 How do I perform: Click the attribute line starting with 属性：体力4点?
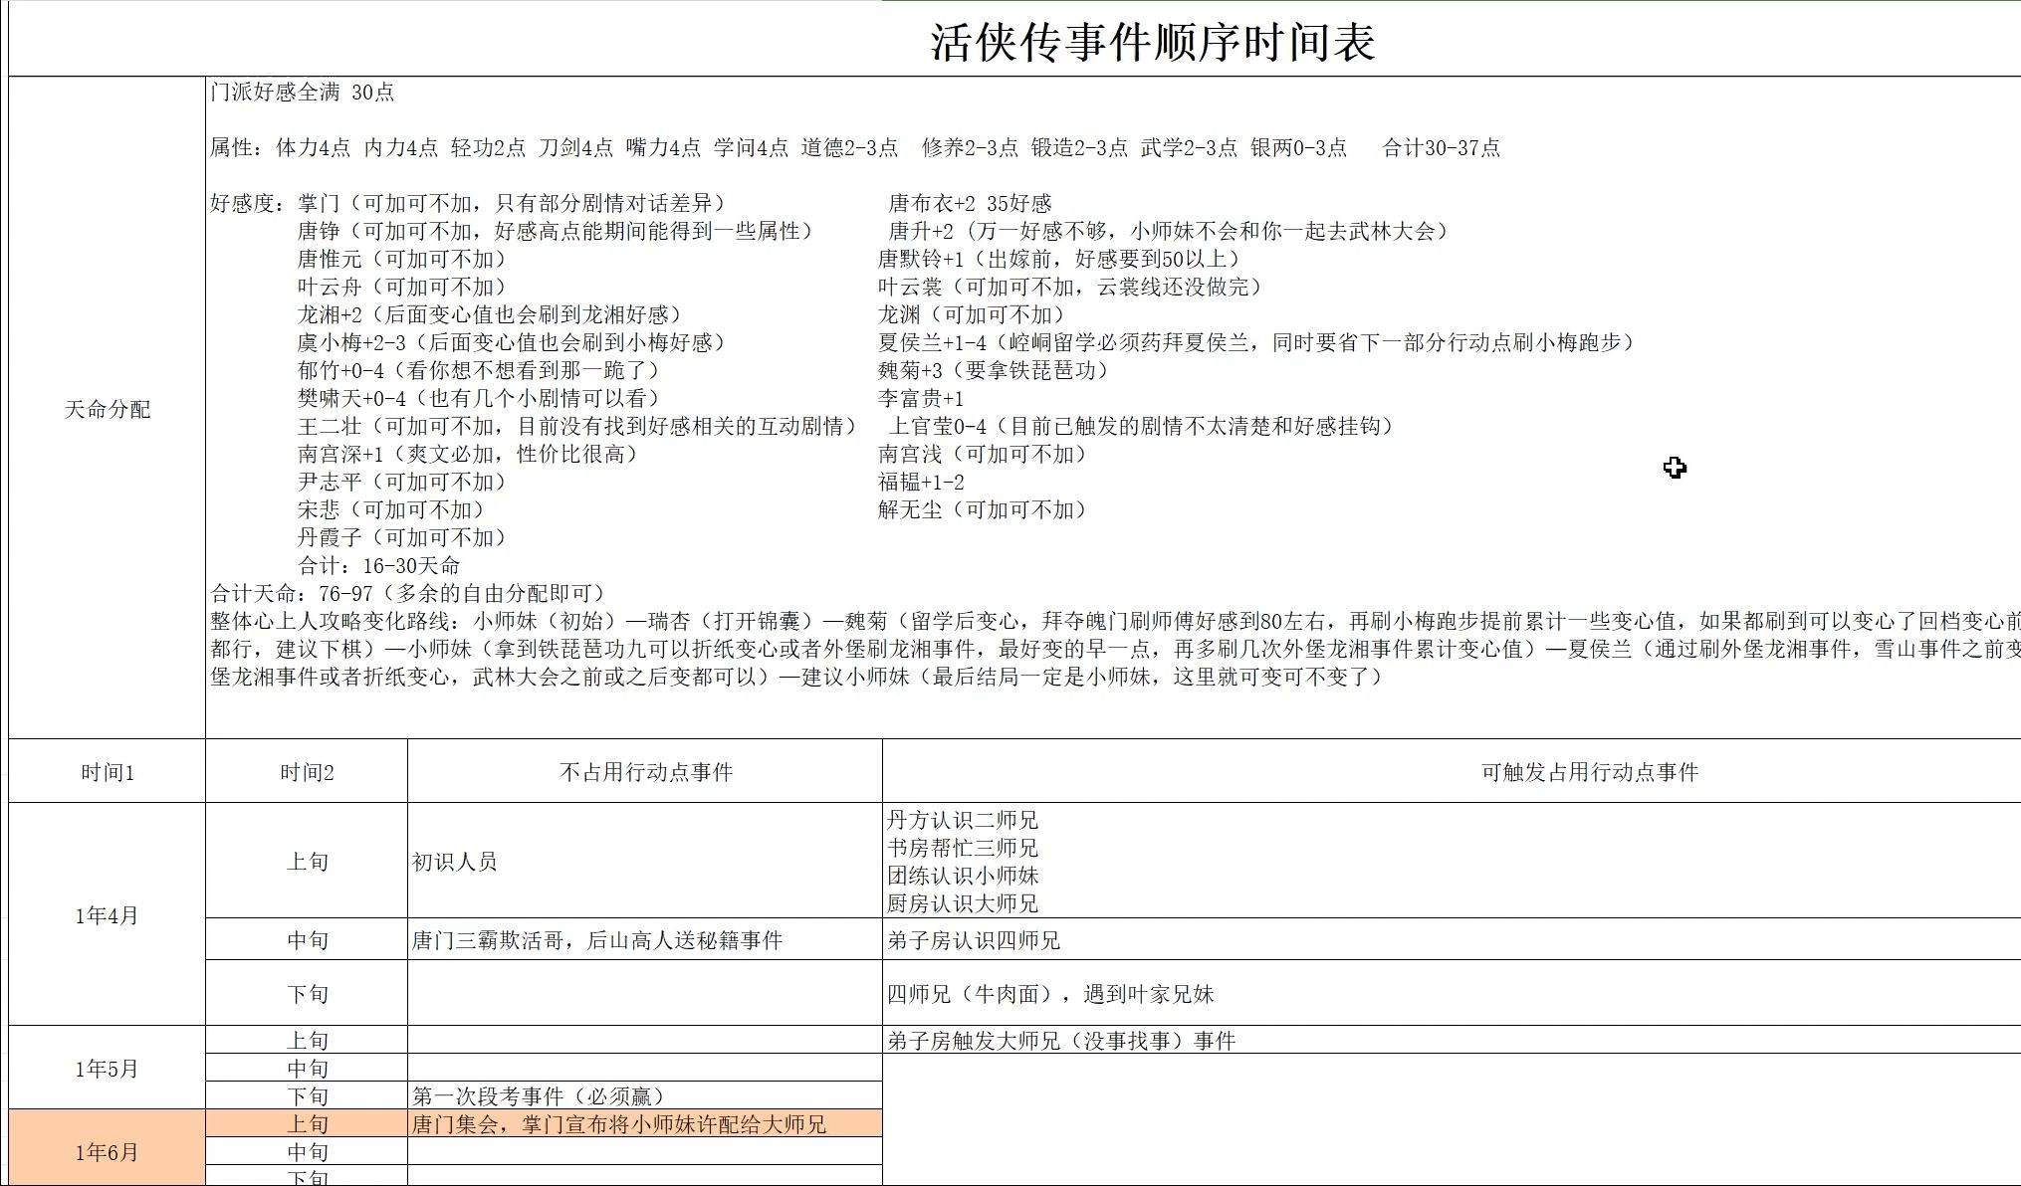pos(854,148)
